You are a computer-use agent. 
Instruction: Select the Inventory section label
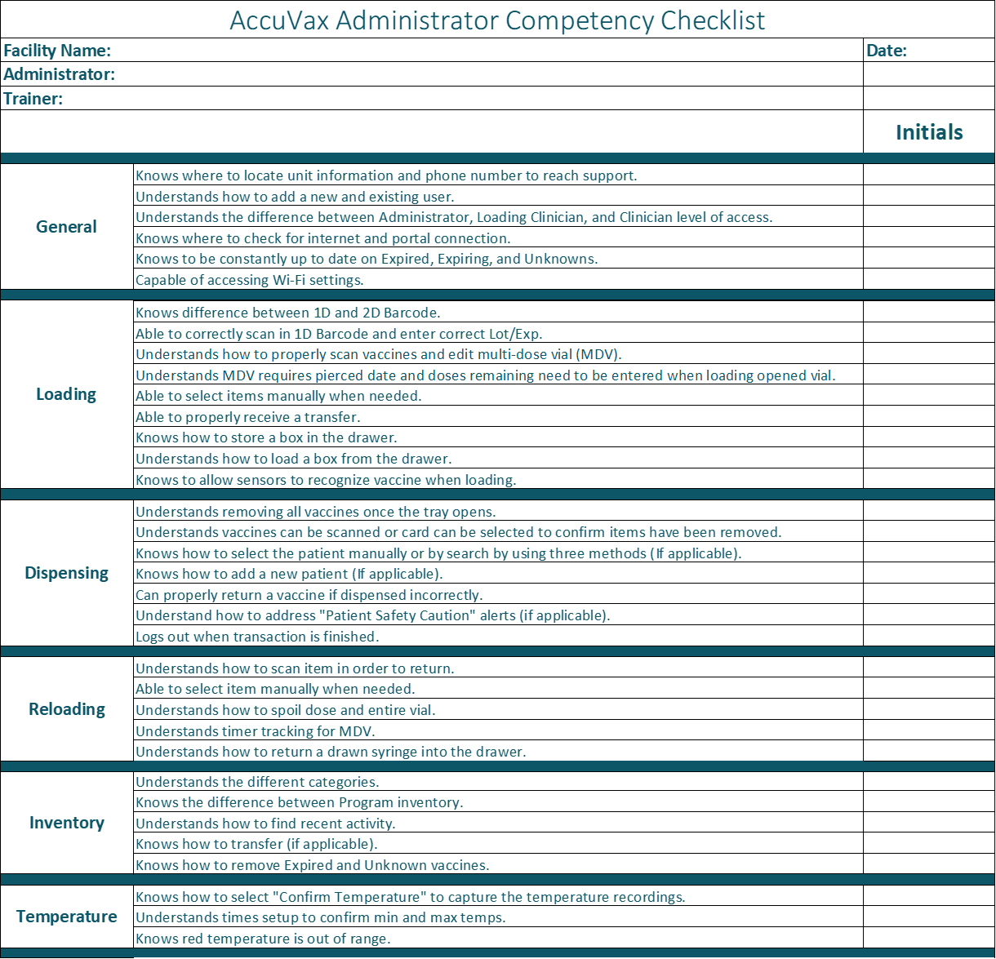pos(66,823)
